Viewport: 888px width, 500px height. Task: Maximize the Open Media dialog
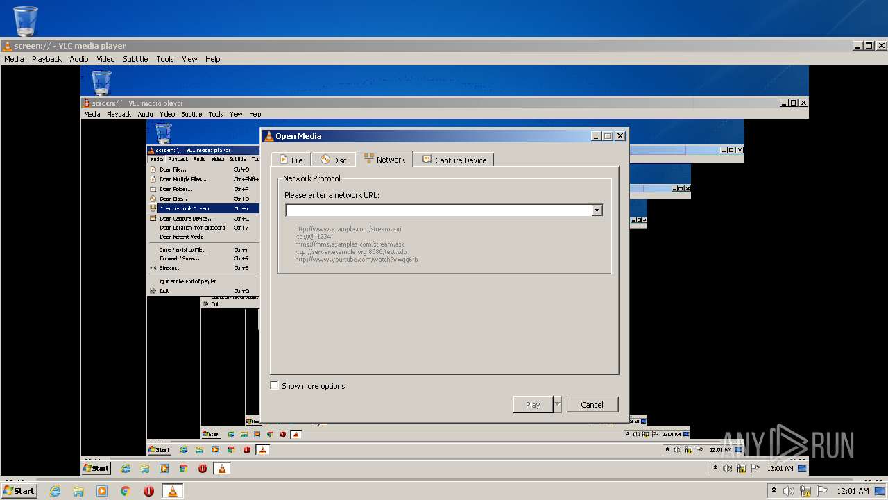tap(608, 136)
